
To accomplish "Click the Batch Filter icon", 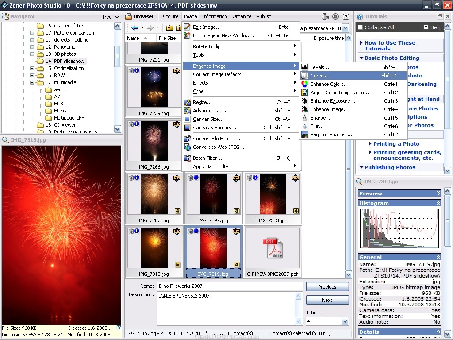I will coord(187,158).
